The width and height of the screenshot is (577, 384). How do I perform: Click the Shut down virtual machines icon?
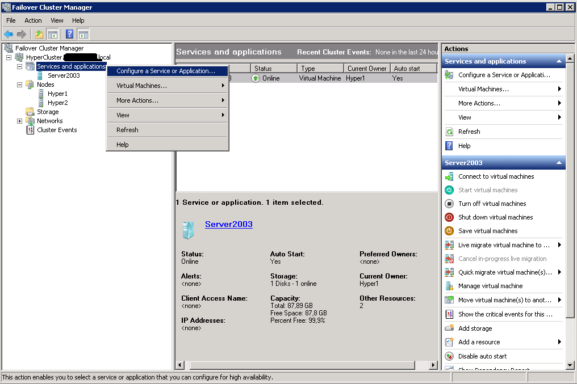tap(449, 217)
